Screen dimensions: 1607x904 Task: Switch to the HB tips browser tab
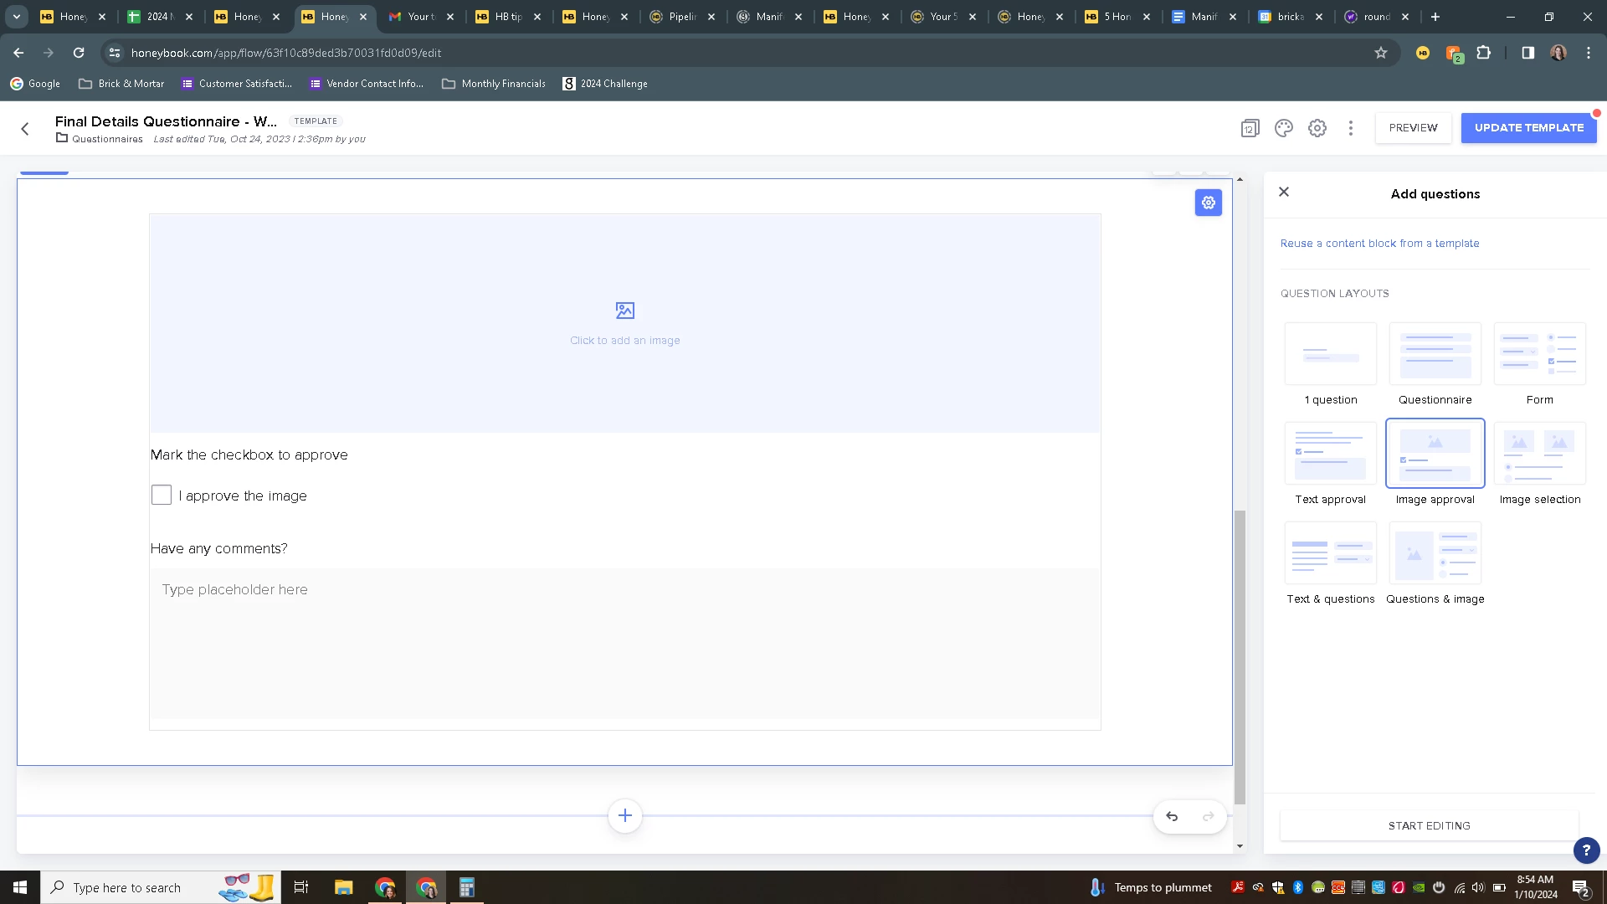pos(506,17)
